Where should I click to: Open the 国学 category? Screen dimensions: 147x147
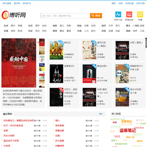tap(37, 26)
